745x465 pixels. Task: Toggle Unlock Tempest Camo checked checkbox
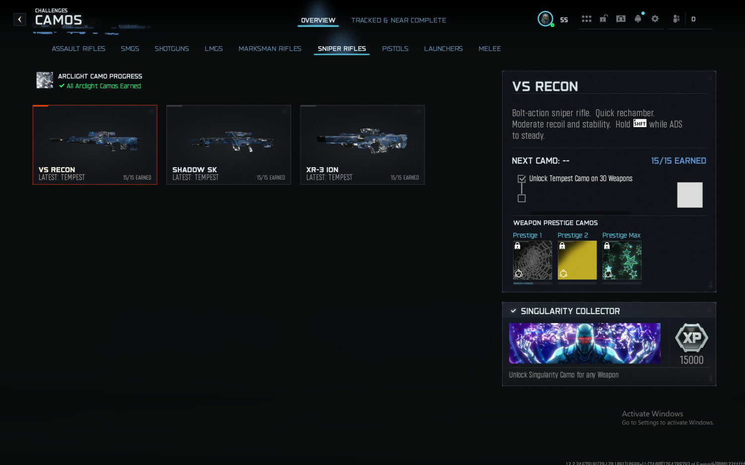coord(521,179)
